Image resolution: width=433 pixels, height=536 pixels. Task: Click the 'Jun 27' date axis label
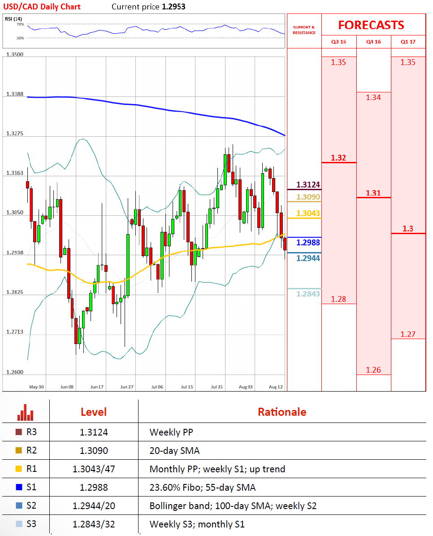pos(127,387)
